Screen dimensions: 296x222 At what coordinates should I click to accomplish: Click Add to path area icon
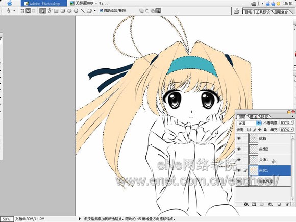coord(141,11)
